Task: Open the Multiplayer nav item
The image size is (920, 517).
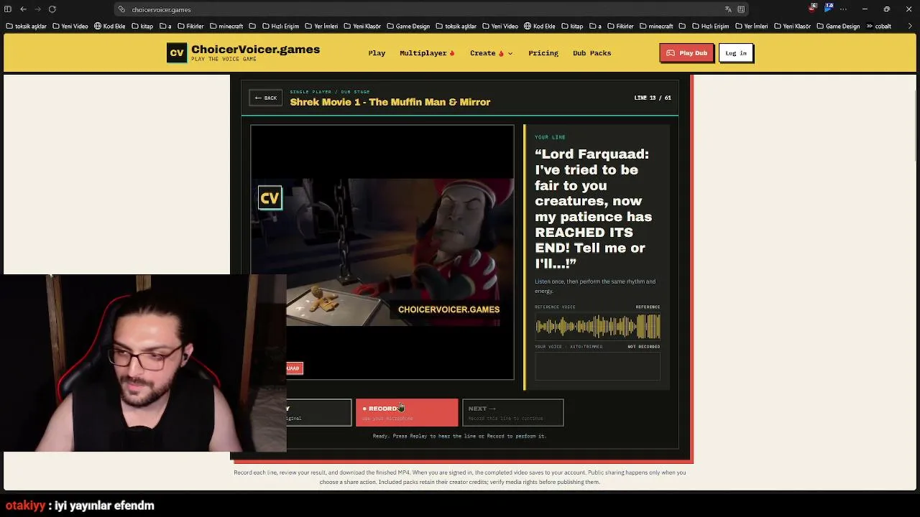Action: 427,53
